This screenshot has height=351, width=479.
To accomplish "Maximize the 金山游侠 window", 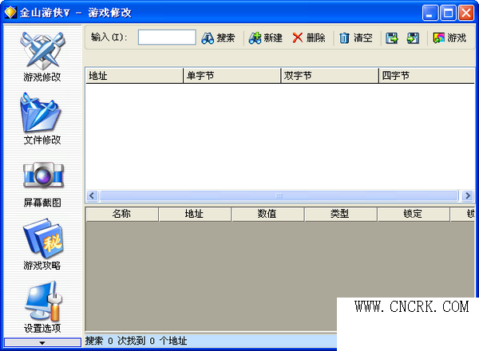I will pyautogui.click(x=448, y=13).
